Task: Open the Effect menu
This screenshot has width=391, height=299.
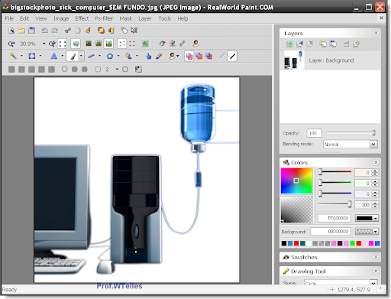Action: coord(82,18)
